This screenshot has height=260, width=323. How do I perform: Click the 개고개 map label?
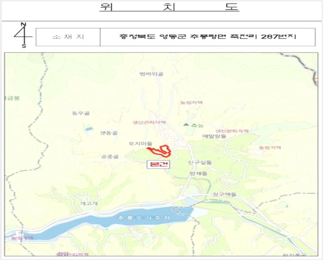[x=89, y=204]
